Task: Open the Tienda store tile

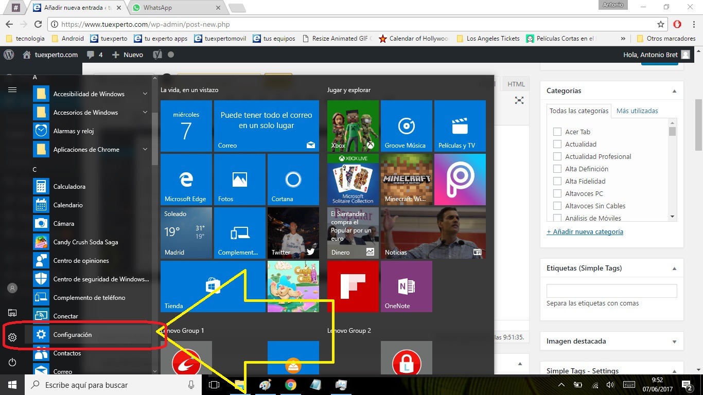Action: (x=213, y=286)
